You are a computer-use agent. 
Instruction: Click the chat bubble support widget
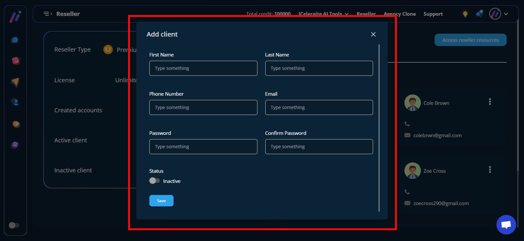pyautogui.click(x=506, y=224)
